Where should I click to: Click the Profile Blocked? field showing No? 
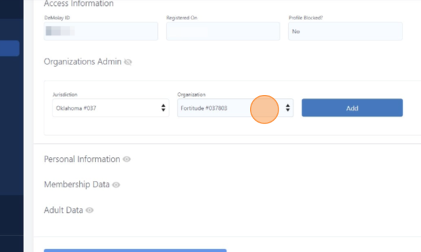[x=345, y=31]
